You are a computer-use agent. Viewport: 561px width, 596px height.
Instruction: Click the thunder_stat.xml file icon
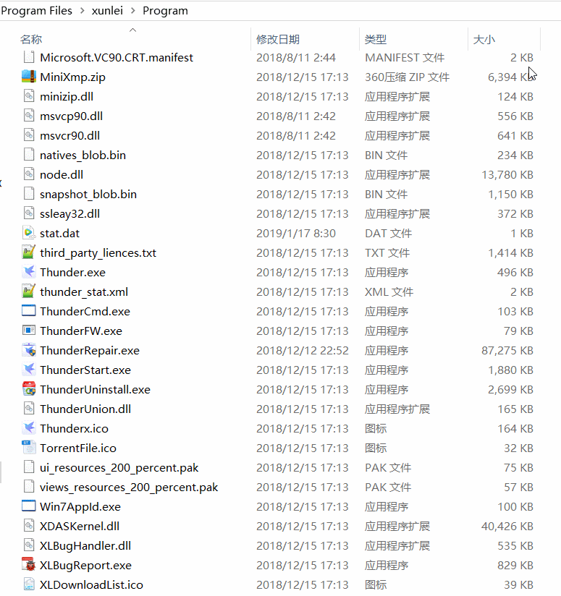point(29,291)
